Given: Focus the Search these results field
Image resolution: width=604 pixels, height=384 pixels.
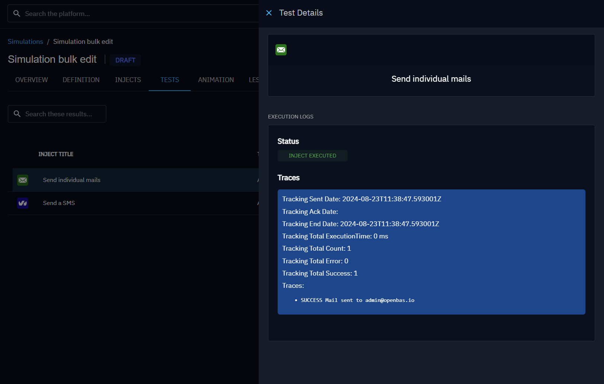Looking at the screenshot, I should pos(61,114).
